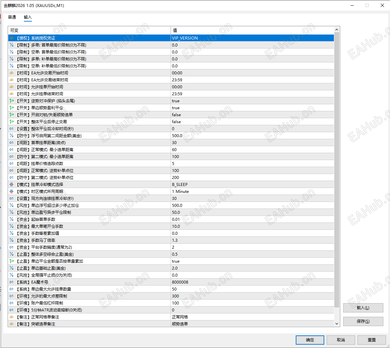
Task: Click the string icon beside 正常网格单备注
Action: (11, 317)
